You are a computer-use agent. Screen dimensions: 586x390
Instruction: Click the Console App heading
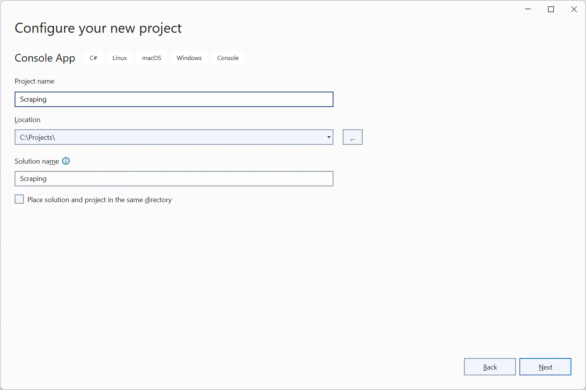(x=45, y=58)
